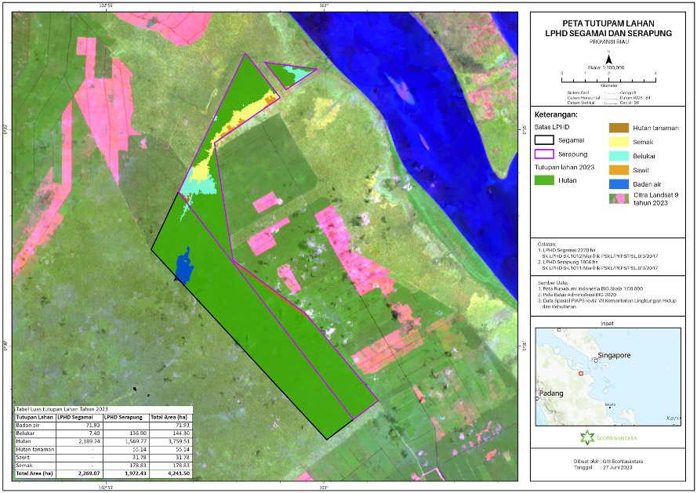Click the north arrow symbol
697x493 pixels.
tap(609, 59)
